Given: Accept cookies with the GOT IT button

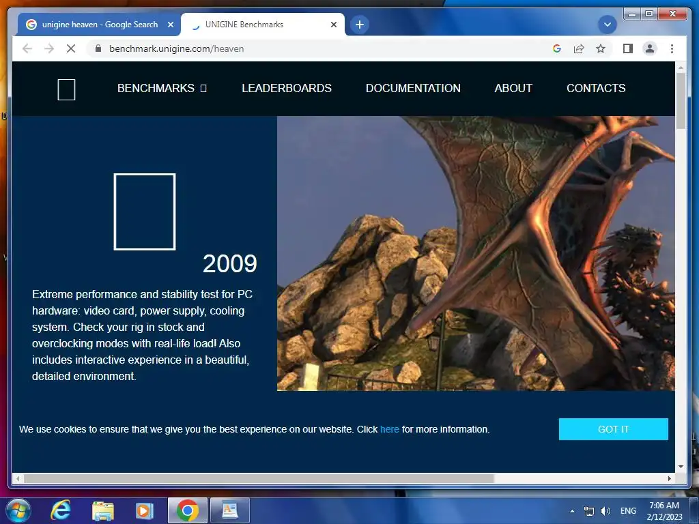Looking at the screenshot, I should tap(614, 429).
